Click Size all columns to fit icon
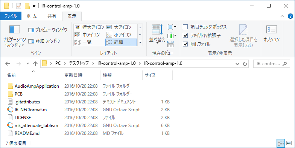This screenshot has height=148, width=295. (170, 44)
